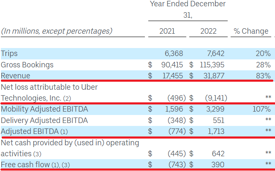This screenshot has width=275, height=171.
Task: Click the 2021 column header
Action: pos(167,31)
